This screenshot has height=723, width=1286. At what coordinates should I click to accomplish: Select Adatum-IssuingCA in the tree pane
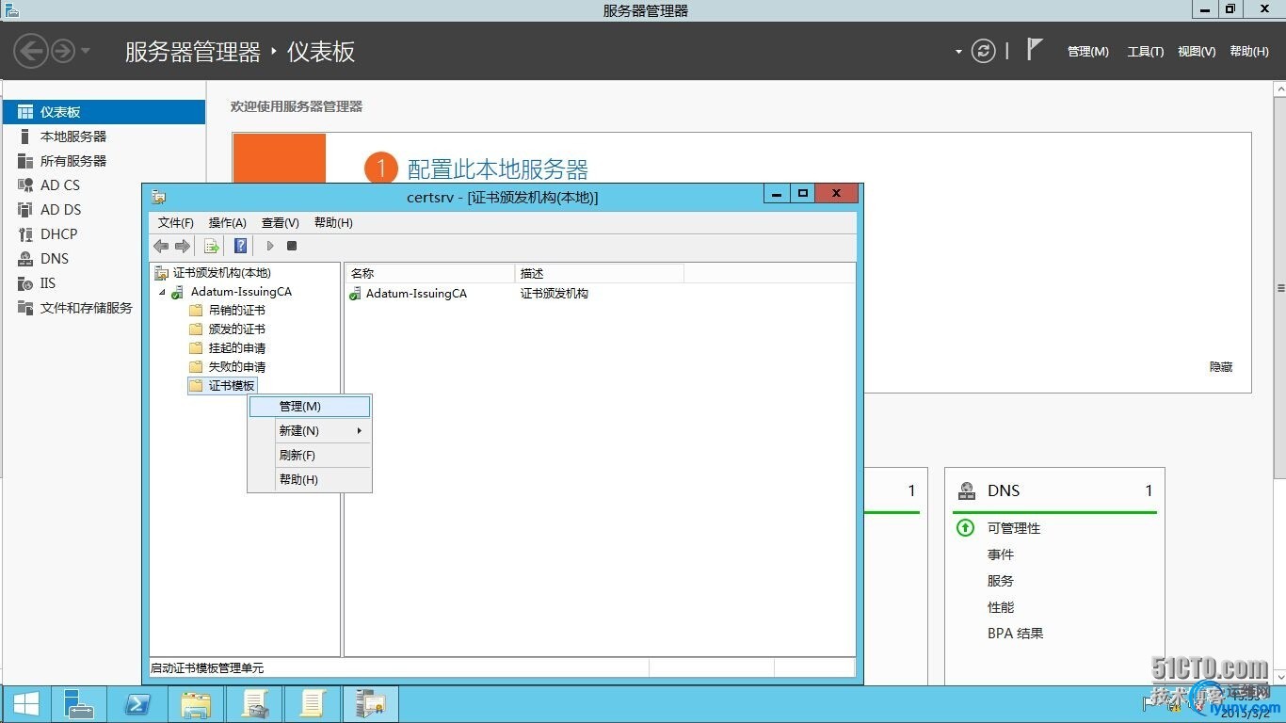click(x=241, y=292)
